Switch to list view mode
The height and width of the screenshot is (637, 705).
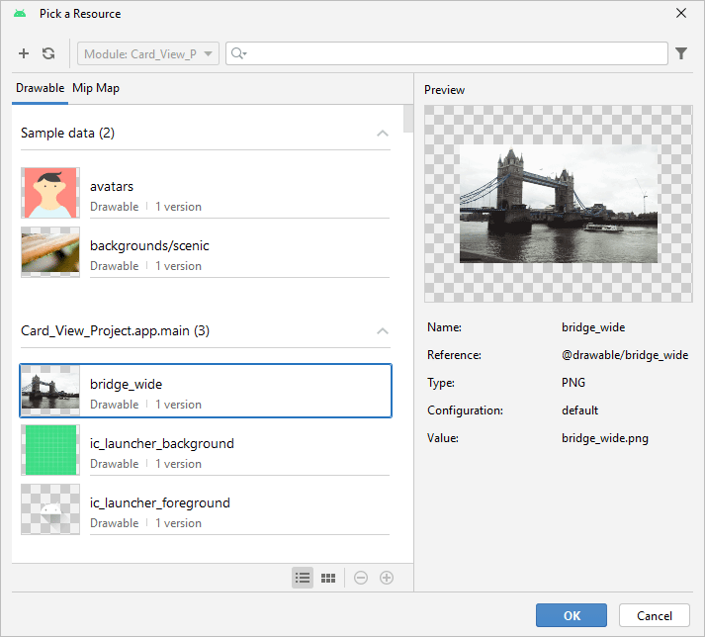point(303,578)
